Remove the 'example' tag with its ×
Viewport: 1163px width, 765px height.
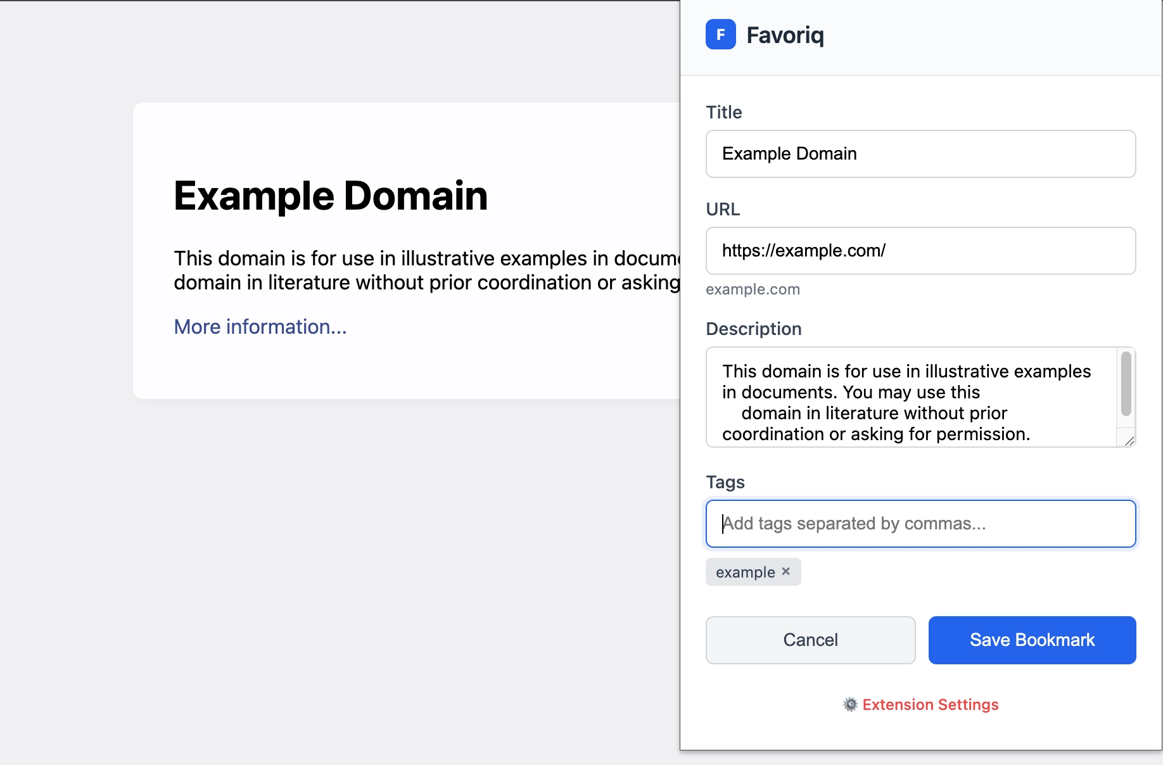786,571
